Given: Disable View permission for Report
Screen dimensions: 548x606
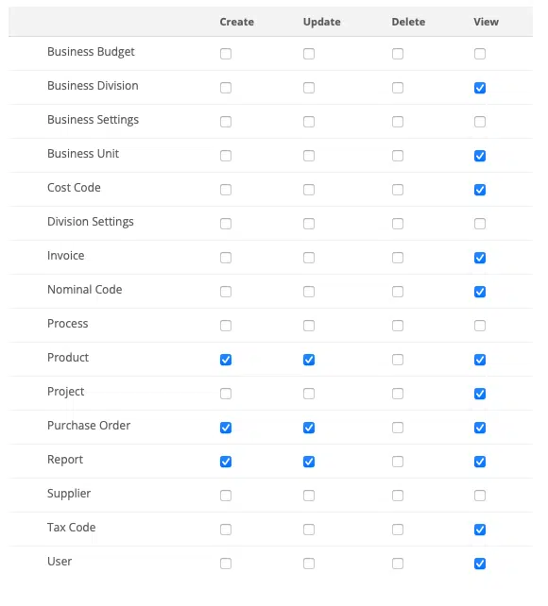Looking at the screenshot, I should pyautogui.click(x=480, y=462).
